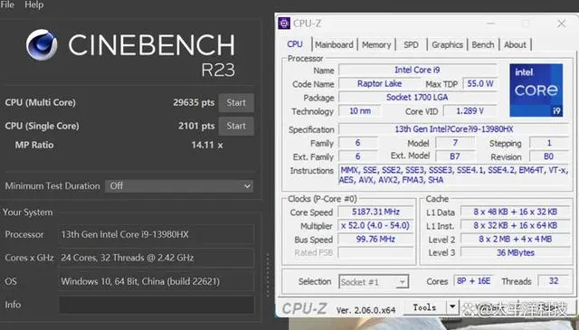The height and width of the screenshot is (330, 579).
Task: Click the empty Info input field
Action: (x=156, y=305)
